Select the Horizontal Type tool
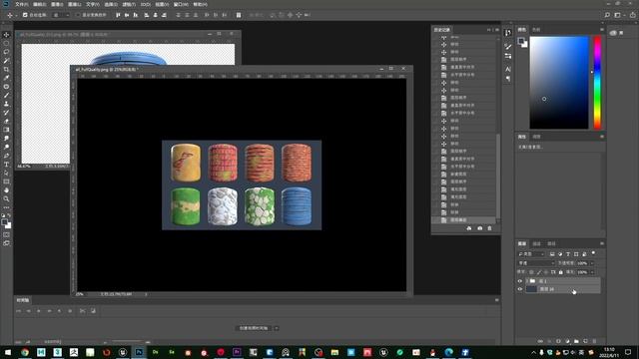Image resolution: width=639 pixels, height=359 pixels. coord(6,165)
